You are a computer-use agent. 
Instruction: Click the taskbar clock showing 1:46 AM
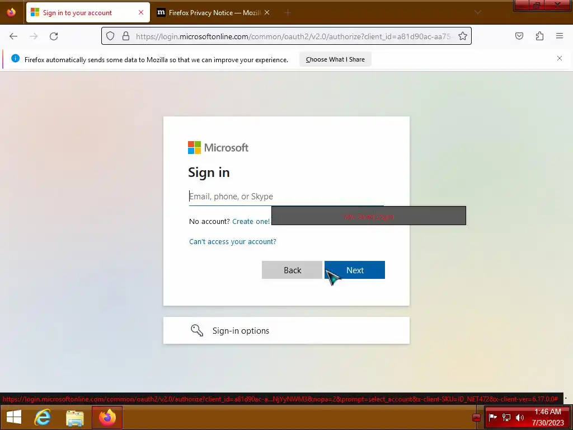[x=548, y=417]
